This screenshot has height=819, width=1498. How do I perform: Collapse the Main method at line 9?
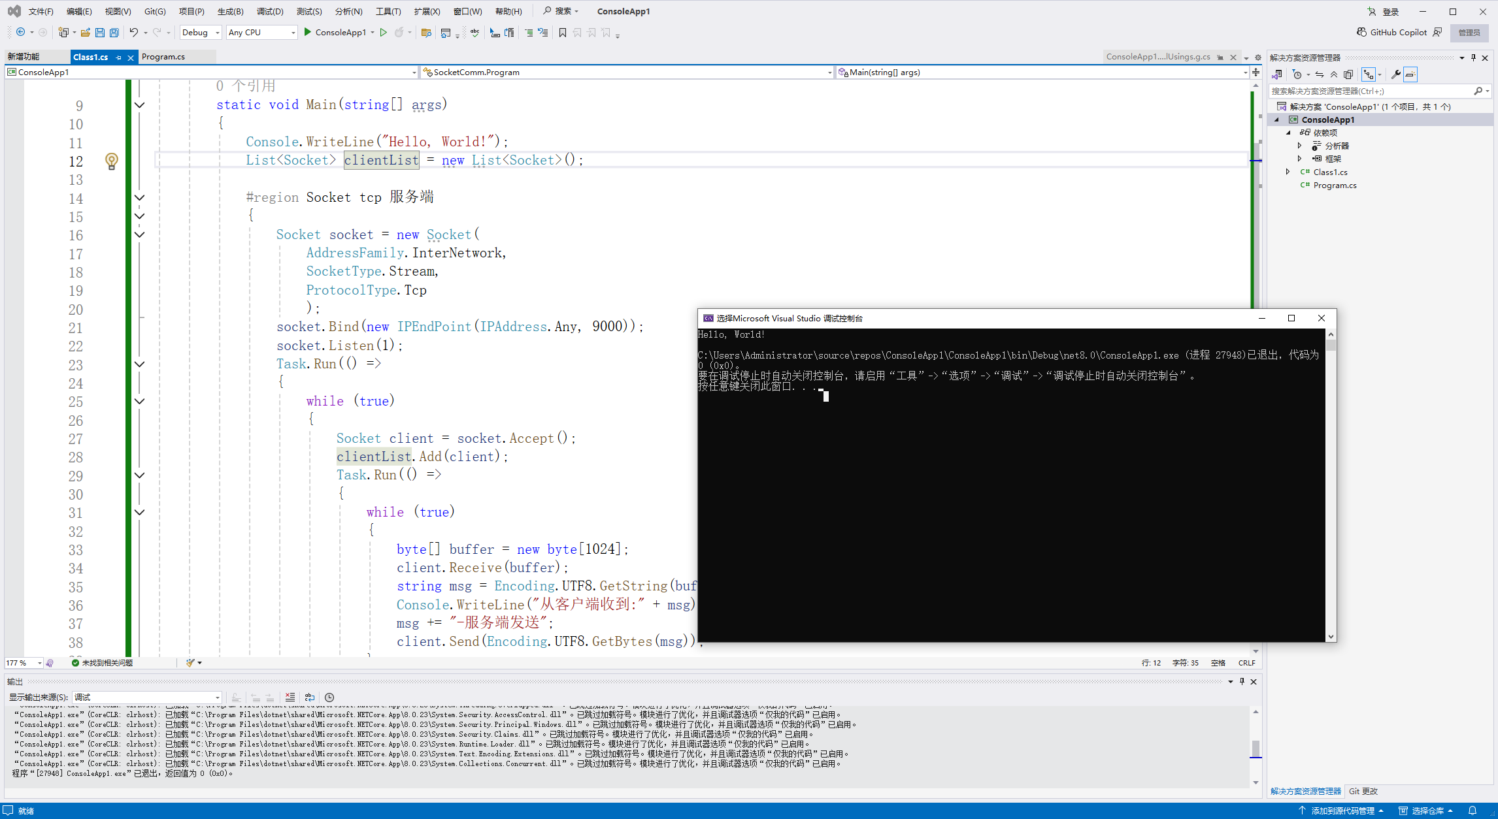[x=139, y=105]
